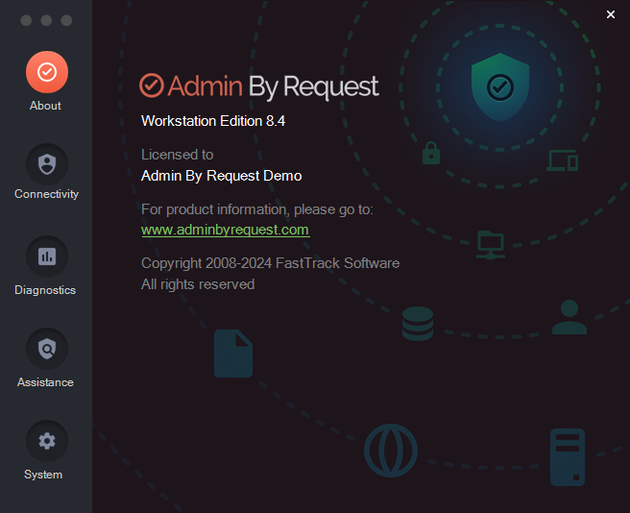Click the 'All rights reserved' text
This screenshot has height=513, width=630.
coord(198,284)
